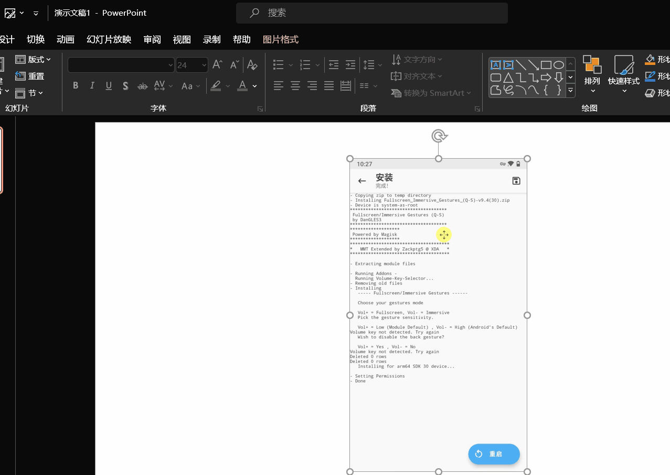Align paragraph text right
670x475 pixels.
click(312, 86)
